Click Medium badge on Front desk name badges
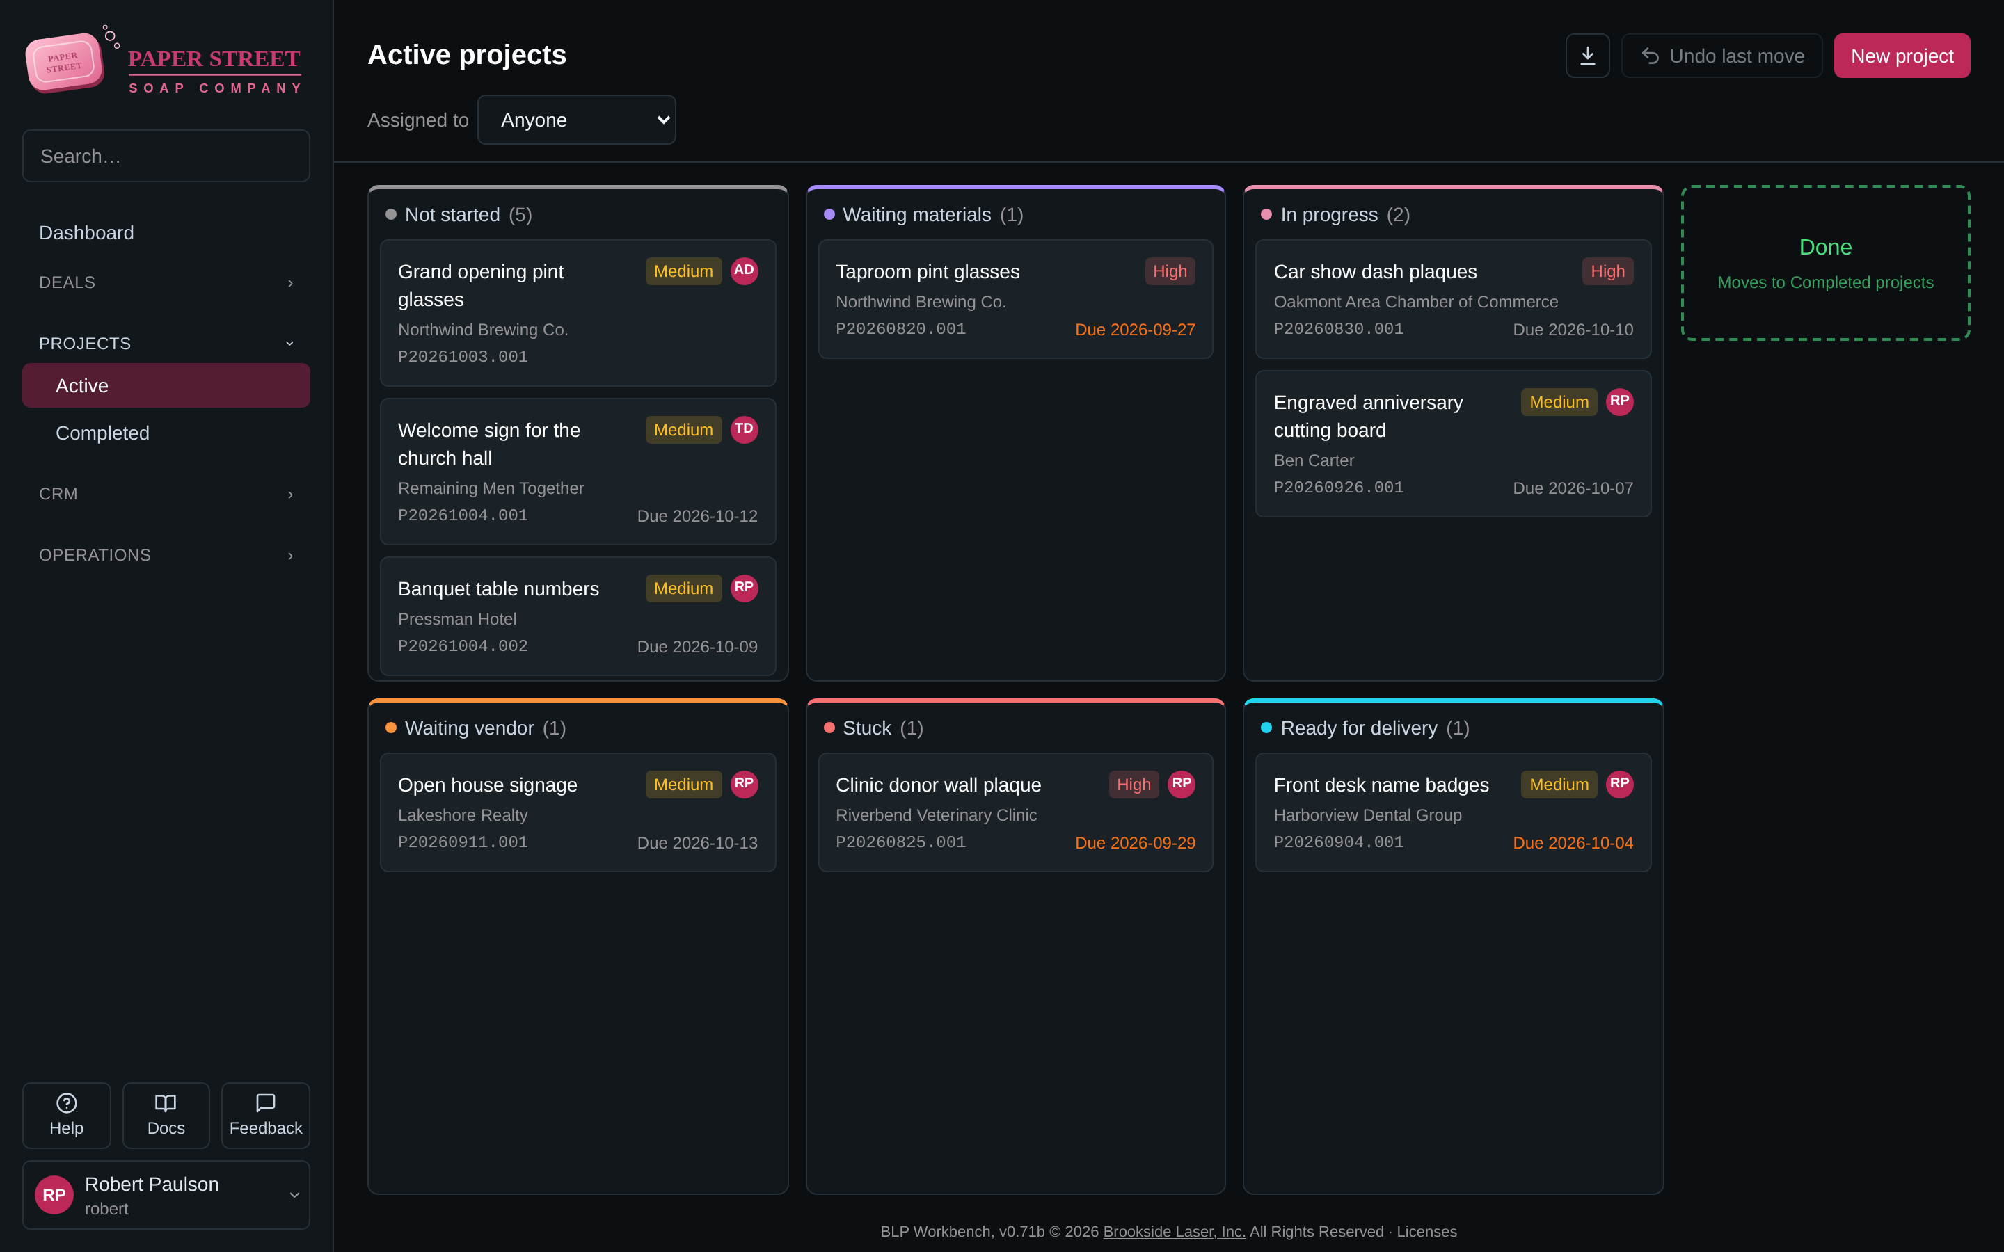Image resolution: width=2004 pixels, height=1252 pixels. [x=1559, y=784]
